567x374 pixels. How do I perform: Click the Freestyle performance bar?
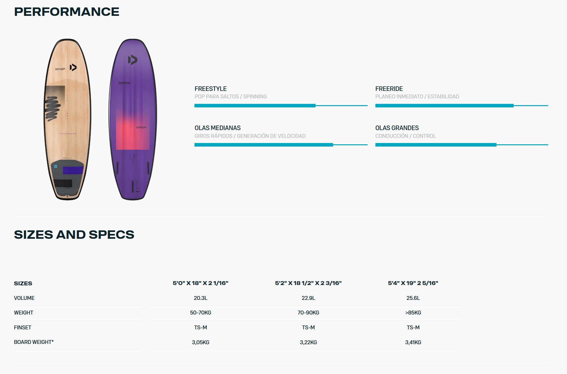click(x=281, y=105)
